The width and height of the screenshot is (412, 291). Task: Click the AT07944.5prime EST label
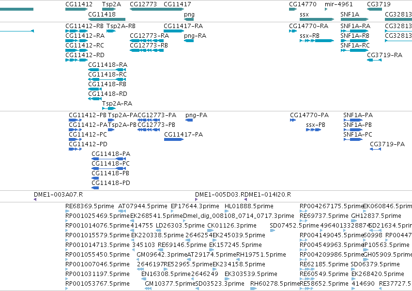pyautogui.click(x=143, y=206)
